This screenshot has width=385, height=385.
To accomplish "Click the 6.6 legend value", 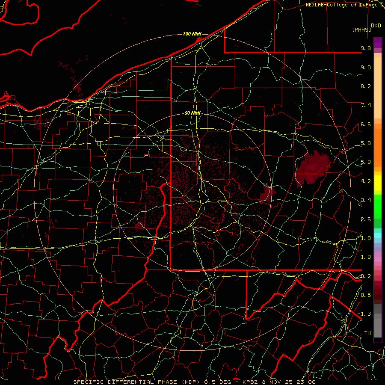I will coord(366,124).
